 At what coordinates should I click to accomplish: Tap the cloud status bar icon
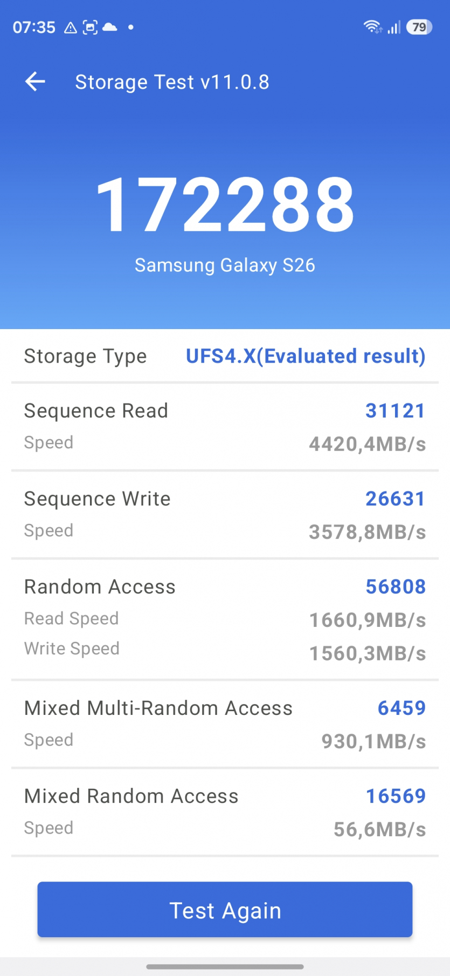pos(109,27)
